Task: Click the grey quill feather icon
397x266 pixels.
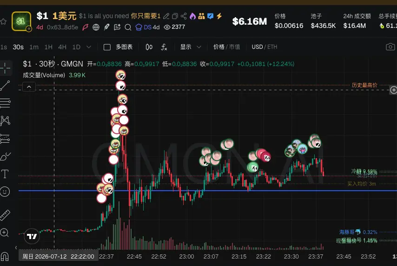Action: (x=106, y=27)
